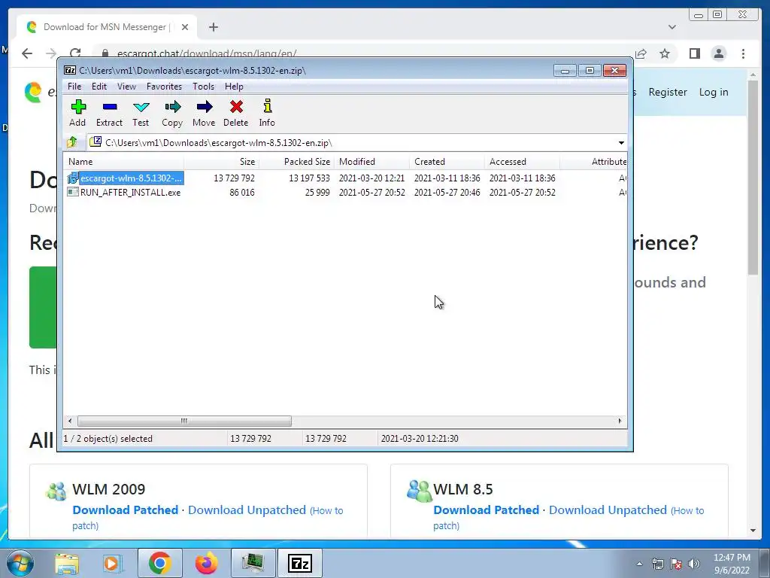This screenshot has width=770, height=578.
Task: Open the Info toolbar icon
Action: tap(267, 114)
